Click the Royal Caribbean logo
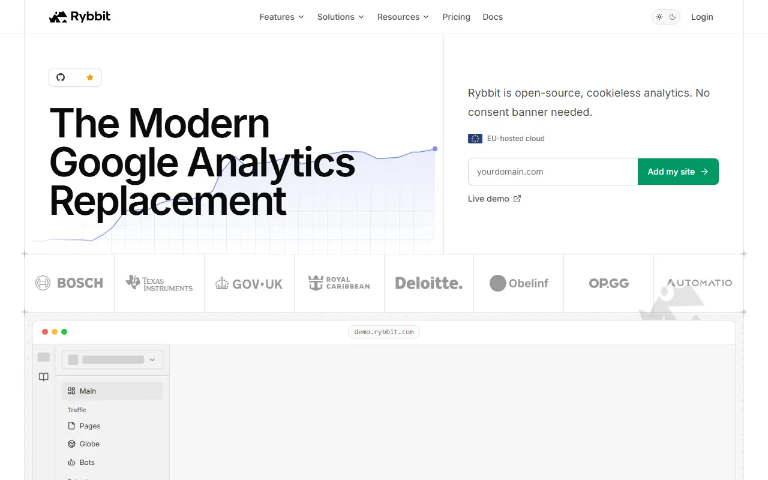The width and height of the screenshot is (768, 480). pos(339,283)
